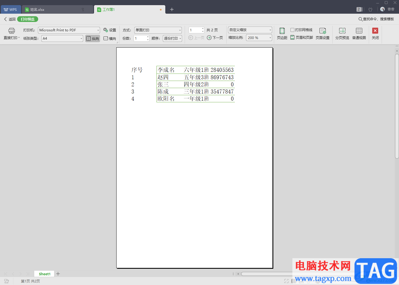This screenshot has height=285, width=399.
Task: Click the status bar icon at bottom left
Action: (7, 281)
